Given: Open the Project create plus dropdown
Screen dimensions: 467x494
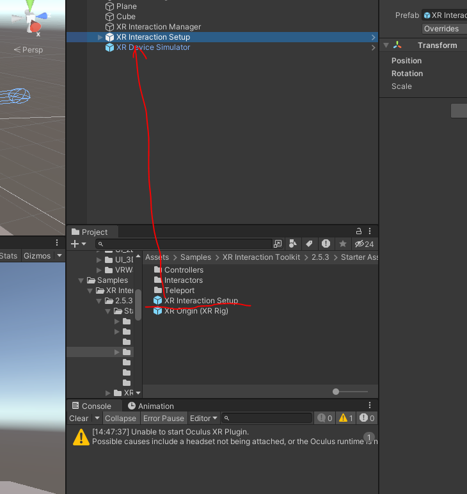Looking at the screenshot, I should click(79, 244).
